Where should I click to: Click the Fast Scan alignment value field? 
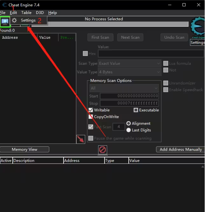coord(119,127)
